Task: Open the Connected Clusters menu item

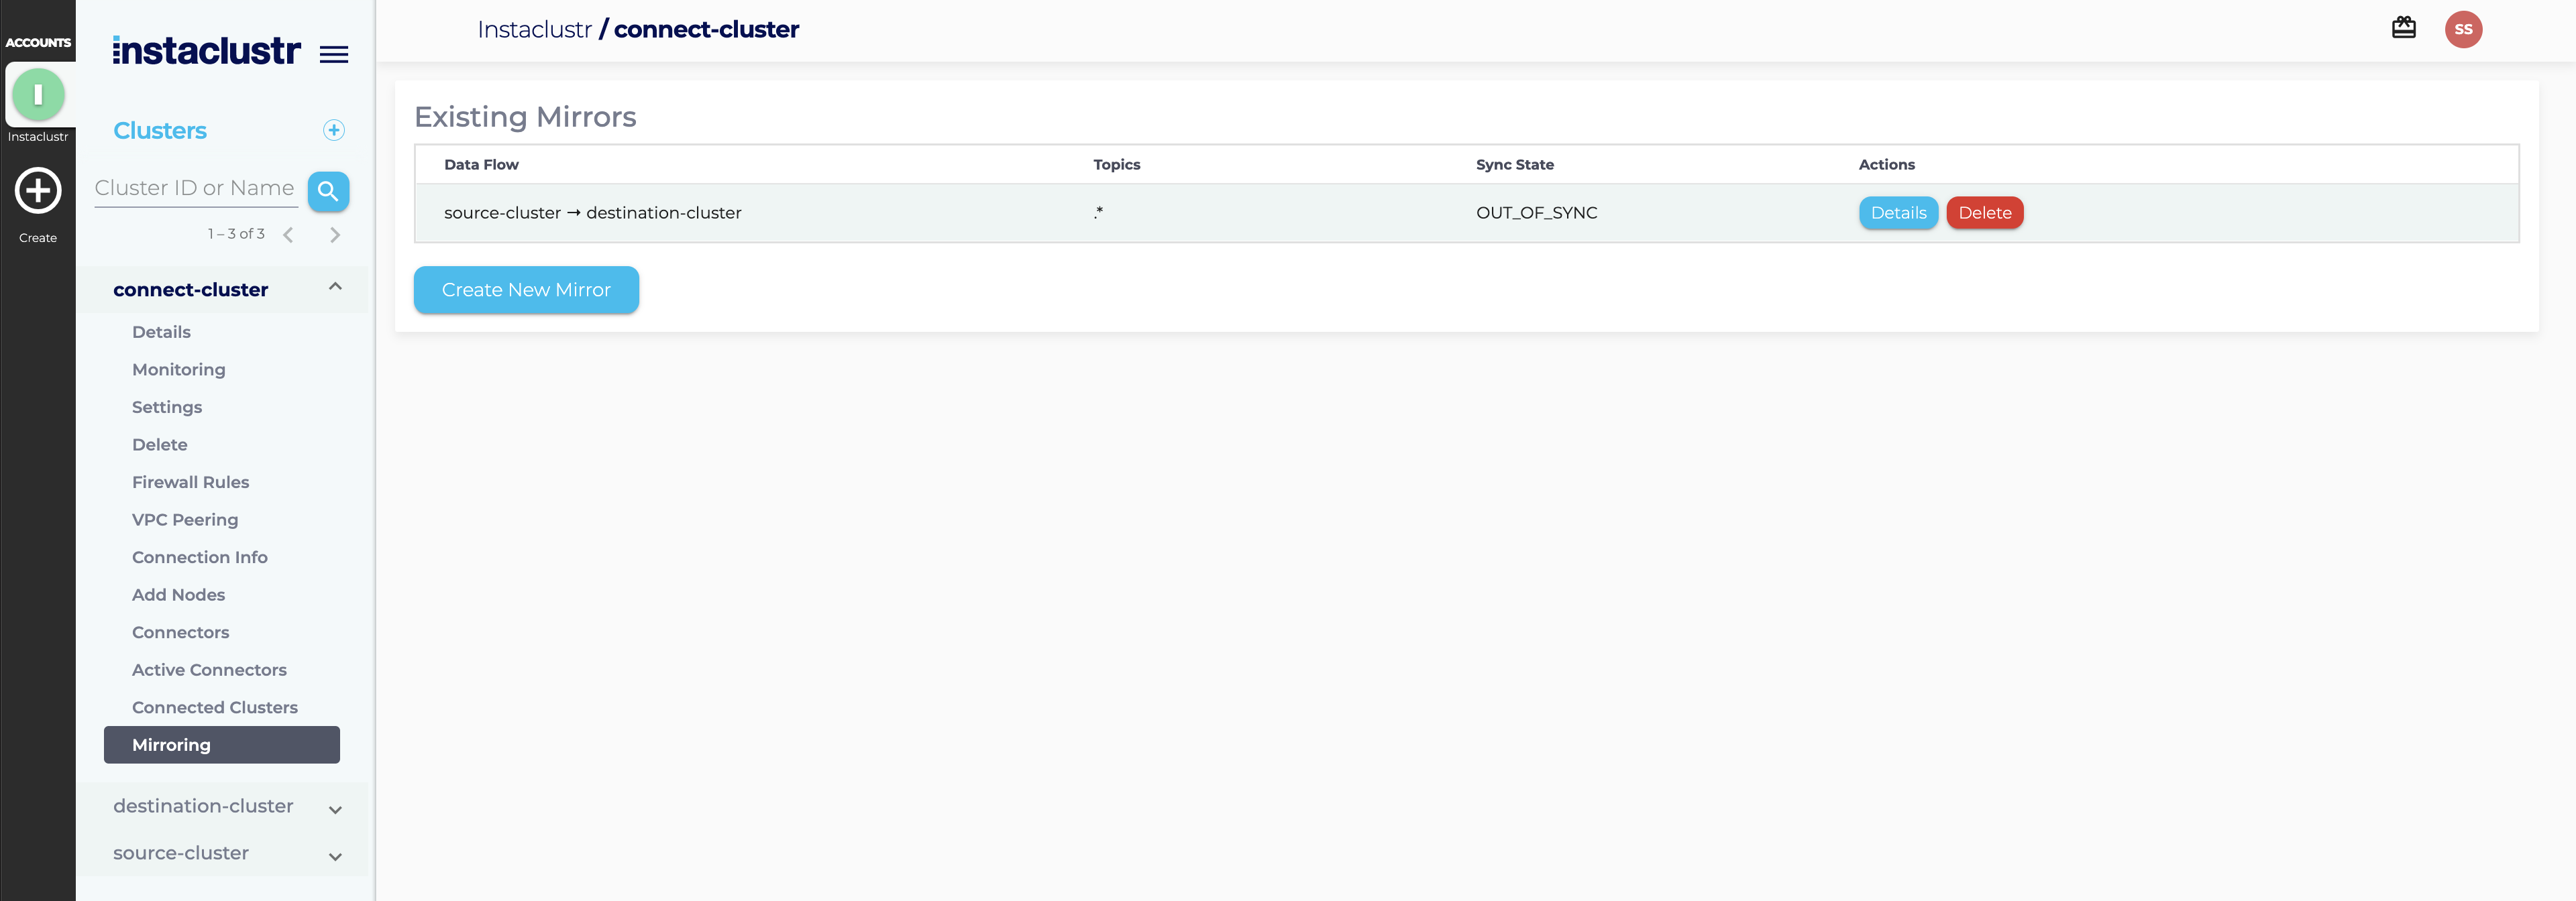Action: point(214,707)
